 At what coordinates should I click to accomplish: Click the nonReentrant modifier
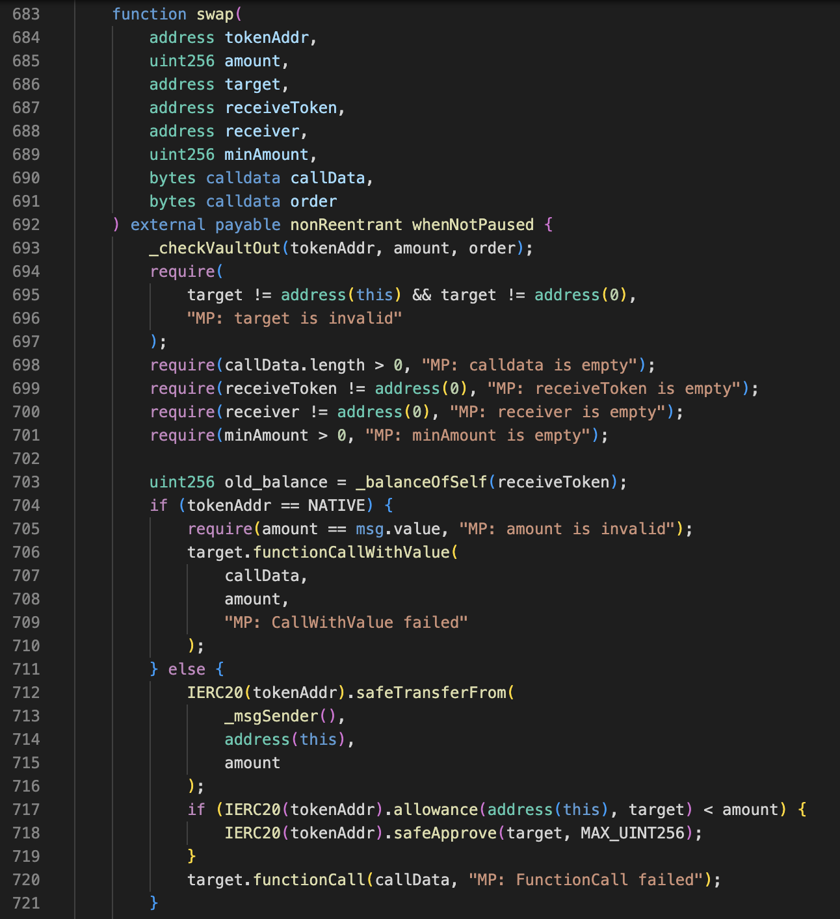point(346,225)
